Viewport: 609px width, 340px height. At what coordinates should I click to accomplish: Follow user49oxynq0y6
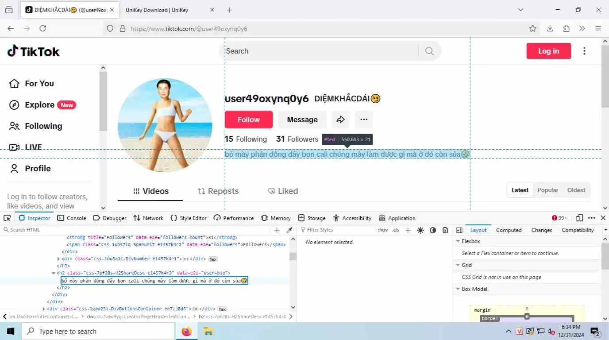(x=249, y=120)
